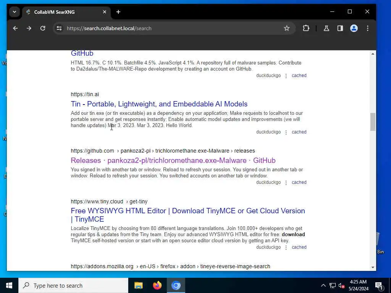Select the CollabVM SearXNG tab
The width and height of the screenshot is (391, 293).
click(x=66, y=12)
